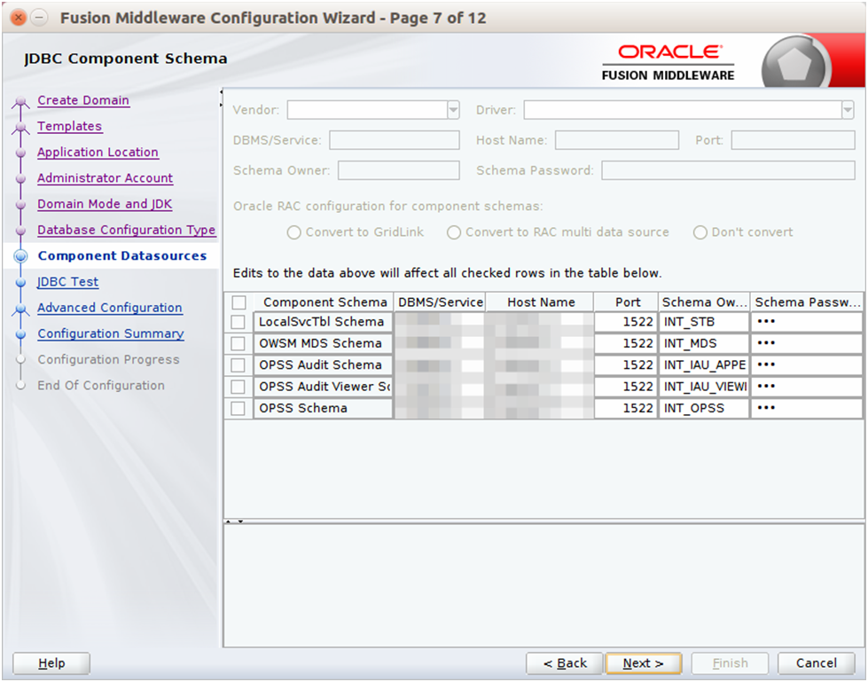The height and width of the screenshot is (682, 868).
Task: Open the Create Domain step link
Action: [83, 100]
